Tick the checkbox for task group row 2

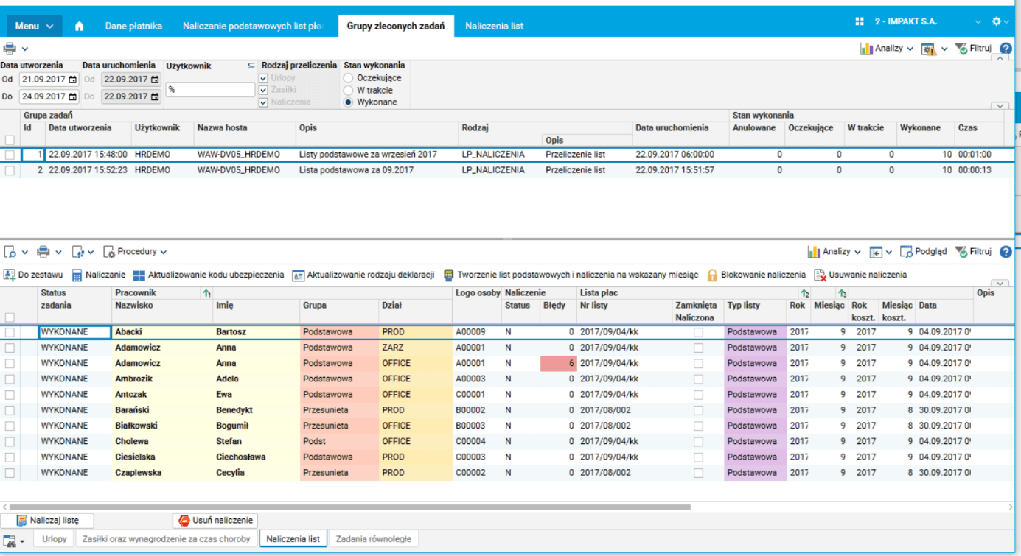(x=10, y=170)
